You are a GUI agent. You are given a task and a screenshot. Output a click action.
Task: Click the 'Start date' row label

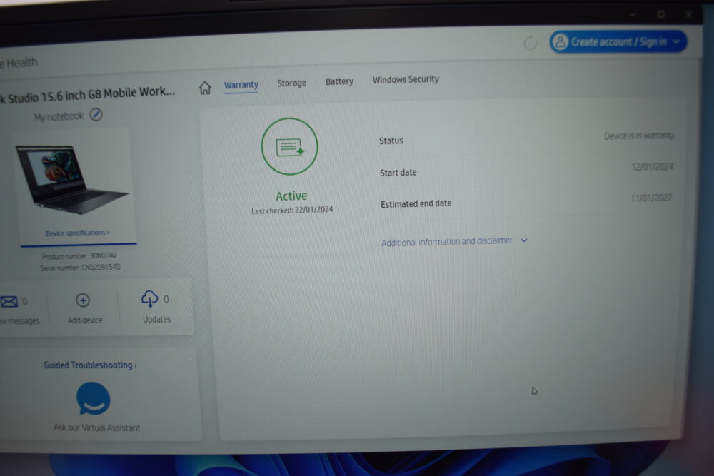pos(398,173)
